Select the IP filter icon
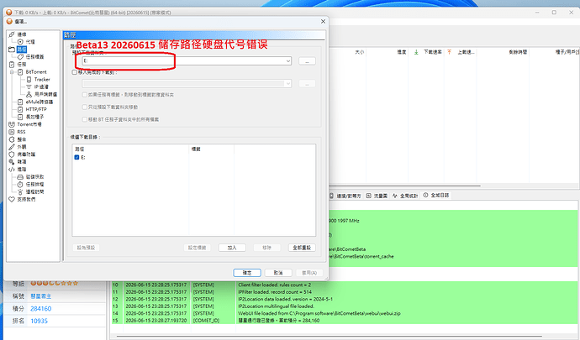The image size is (580, 340). (x=29, y=86)
